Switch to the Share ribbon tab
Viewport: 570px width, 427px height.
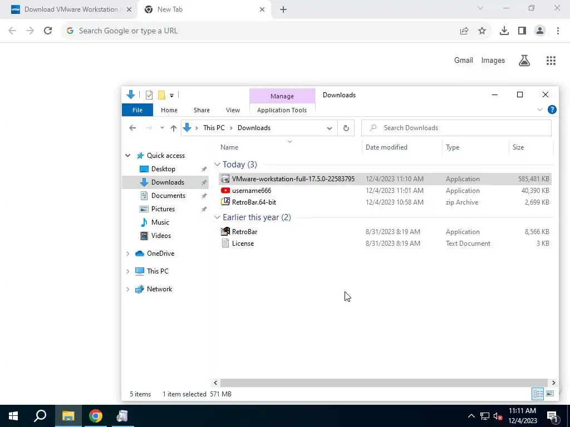[x=202, y=110]
